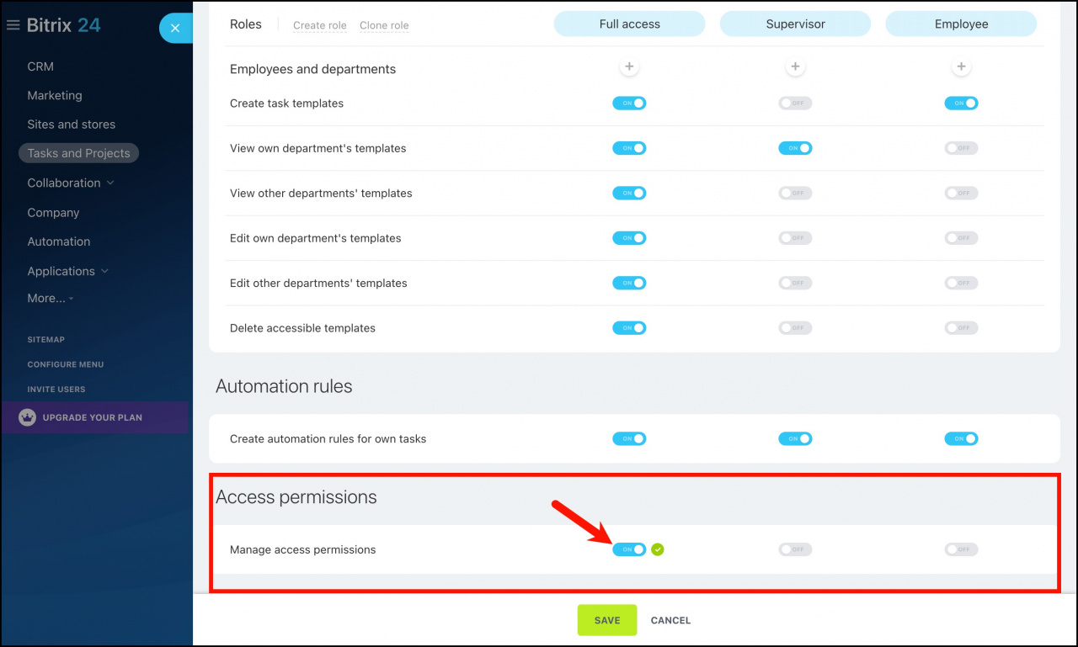The width and height of the screenshot is (1078, 647).
Task: Click the crown icon beside Upgrade Your Plan
Action: 27,417
